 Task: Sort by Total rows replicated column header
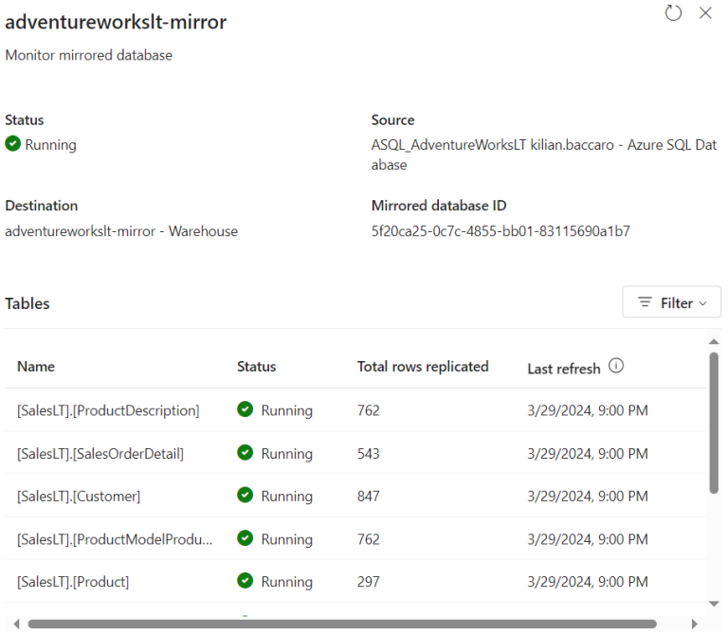click(423, 367)
